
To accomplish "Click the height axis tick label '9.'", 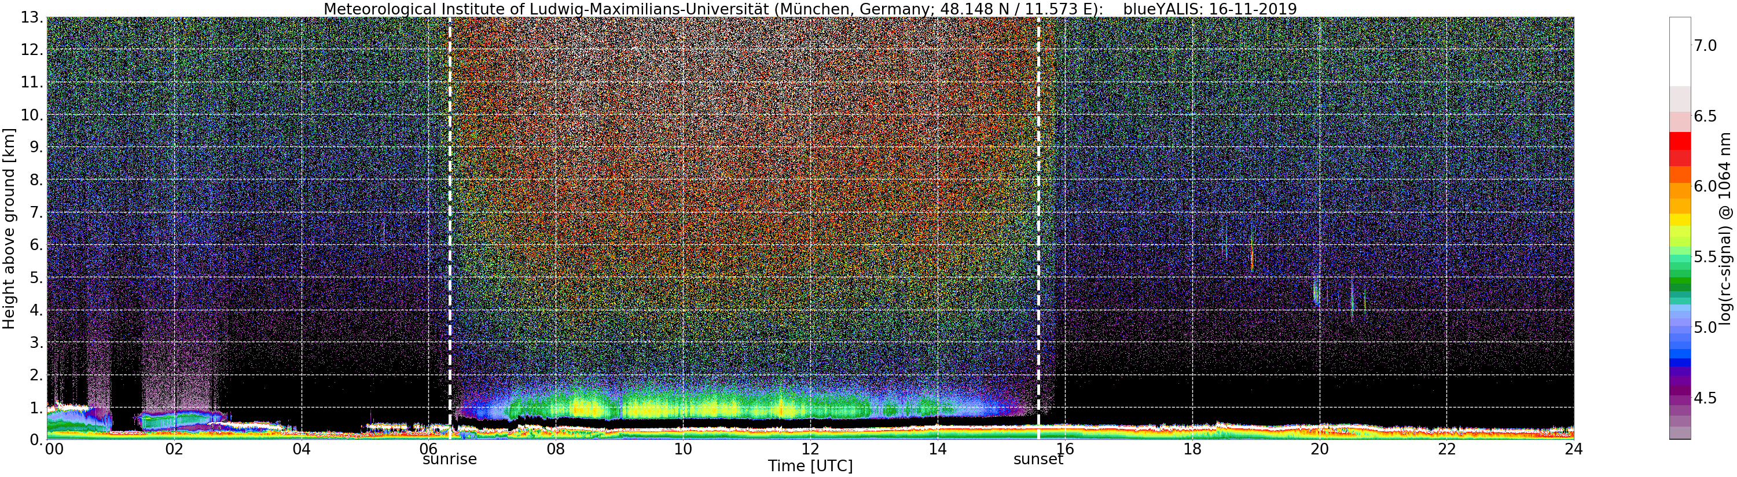I will [37, 146].
